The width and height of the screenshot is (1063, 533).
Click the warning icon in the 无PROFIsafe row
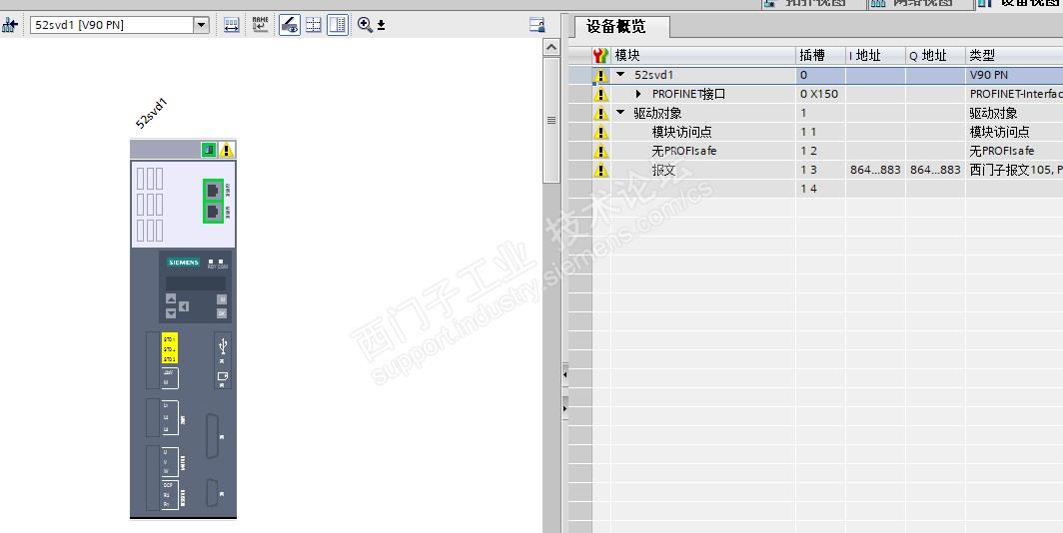point(600,151)
